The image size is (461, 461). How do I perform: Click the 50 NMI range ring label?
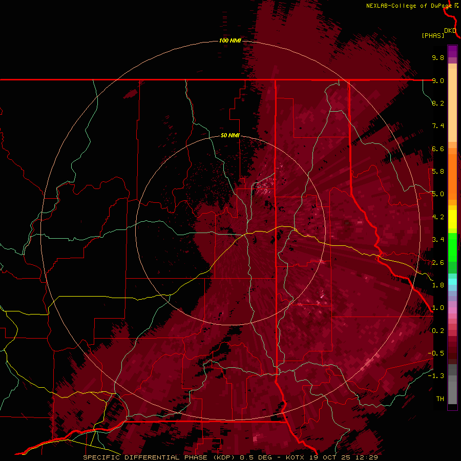(x=230, y=135)
